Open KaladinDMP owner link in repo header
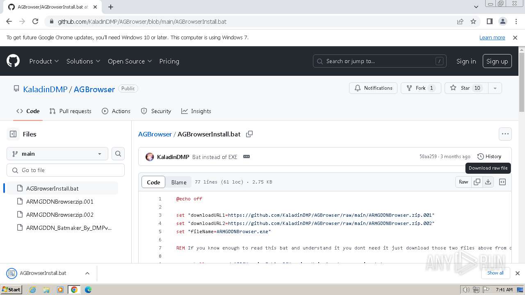This screenshot has width=525, height=295. pos(45,89)
